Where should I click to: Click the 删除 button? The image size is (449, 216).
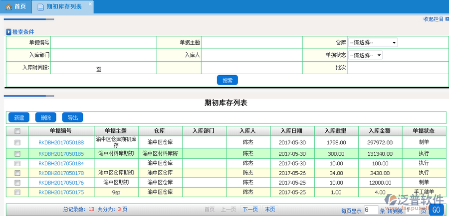46,117
